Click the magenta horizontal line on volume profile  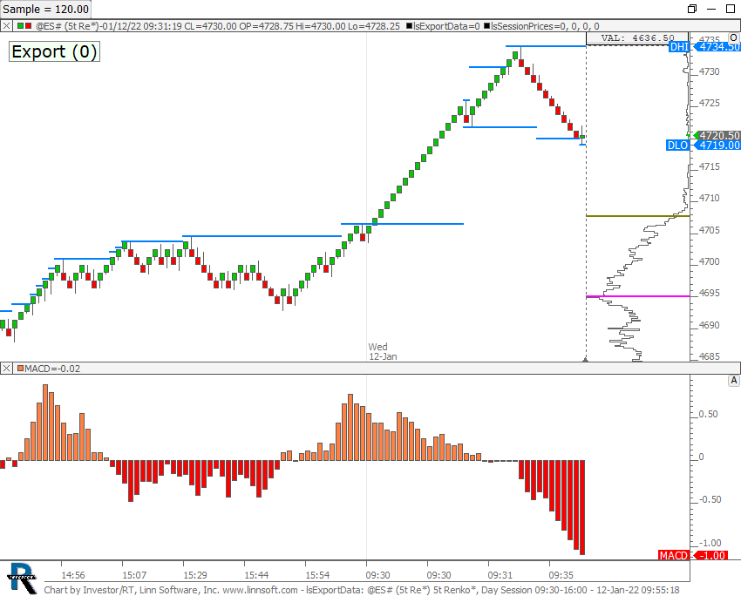pos(637,296)
